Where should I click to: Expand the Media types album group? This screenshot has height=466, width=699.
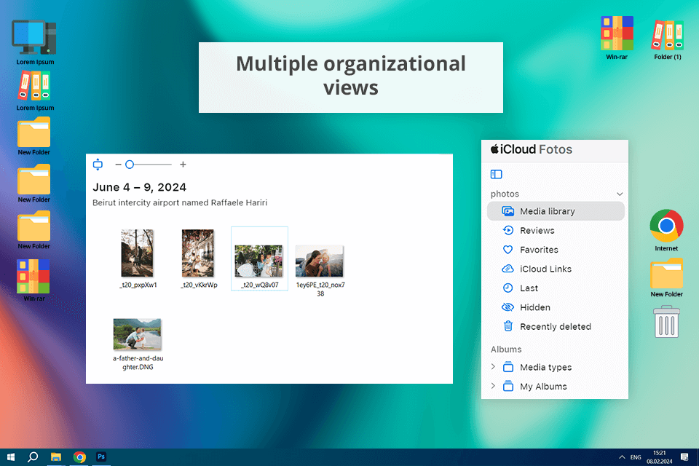pyautogui.click(x=493, y=367)
